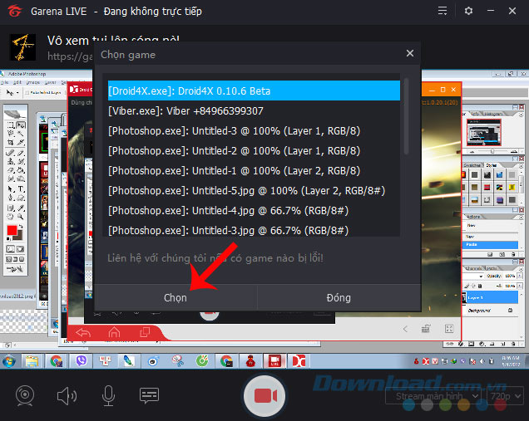The width and height of the screenshot is (529, 421).
Task: Click the streamer avatar thumbnail
Action: click(22, 47)
